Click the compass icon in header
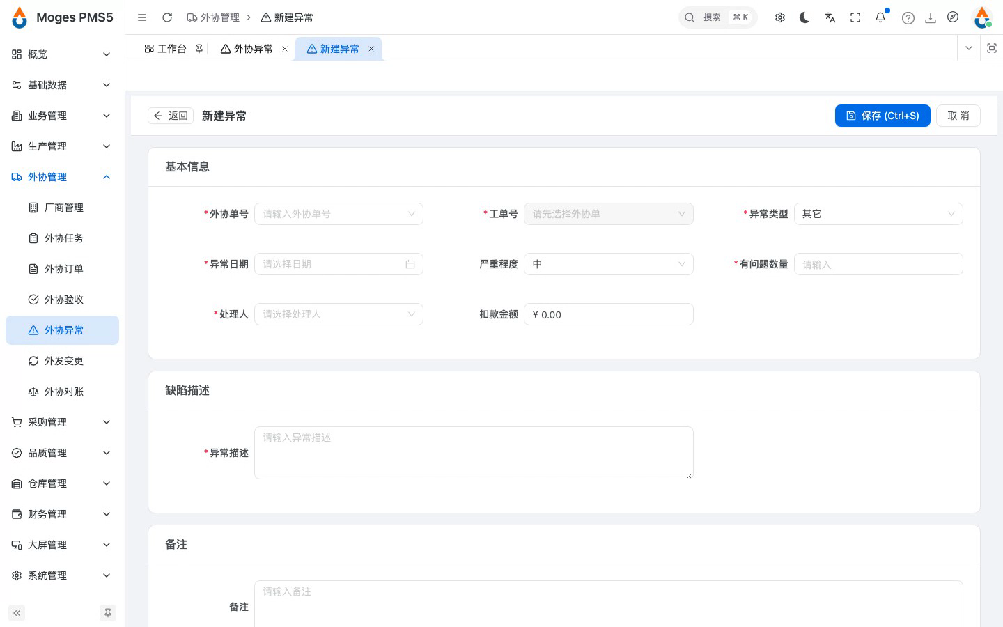Screen dimensions: 1003x627 click(x=953, y=17)
